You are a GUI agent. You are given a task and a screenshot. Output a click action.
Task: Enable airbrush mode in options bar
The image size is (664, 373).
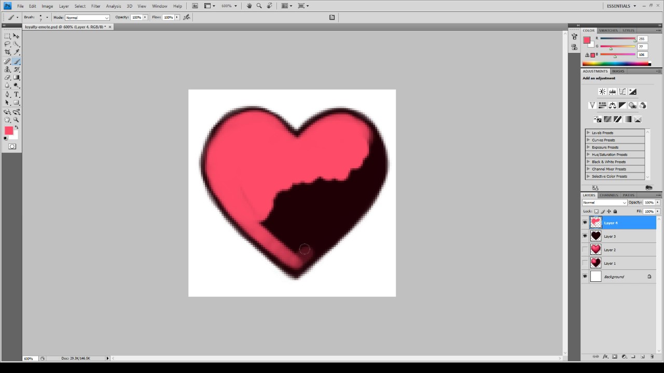click(187, 17)
